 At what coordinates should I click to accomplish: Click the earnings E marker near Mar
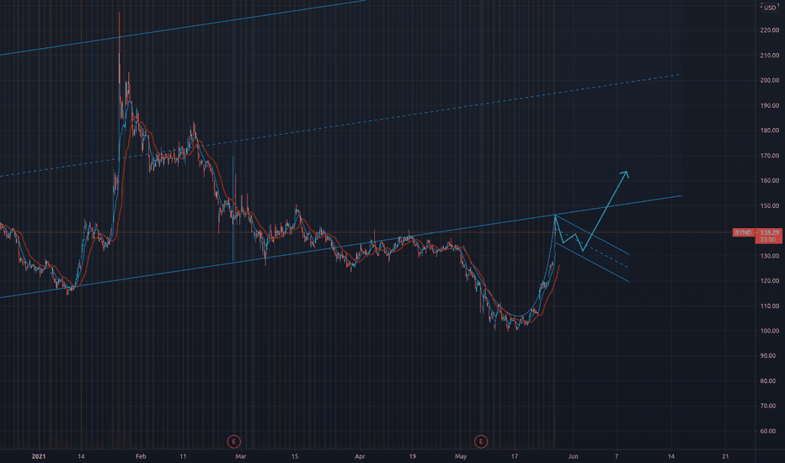234,441
